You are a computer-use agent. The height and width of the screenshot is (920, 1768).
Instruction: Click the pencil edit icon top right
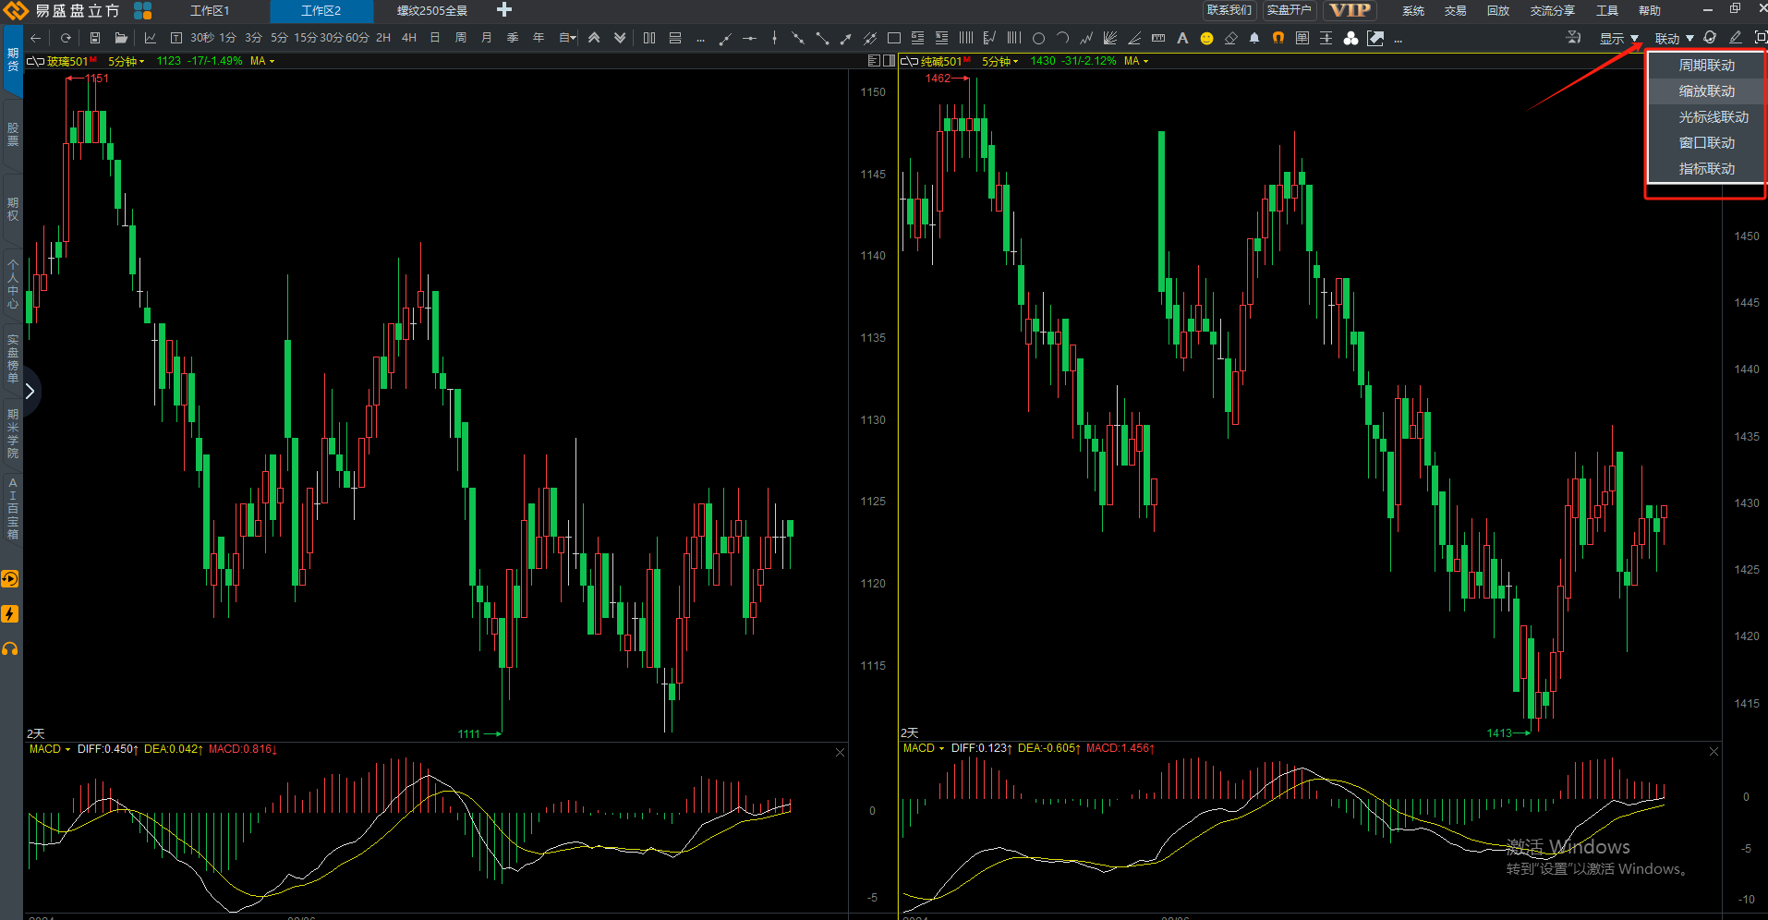click(x=1736, y=37)
